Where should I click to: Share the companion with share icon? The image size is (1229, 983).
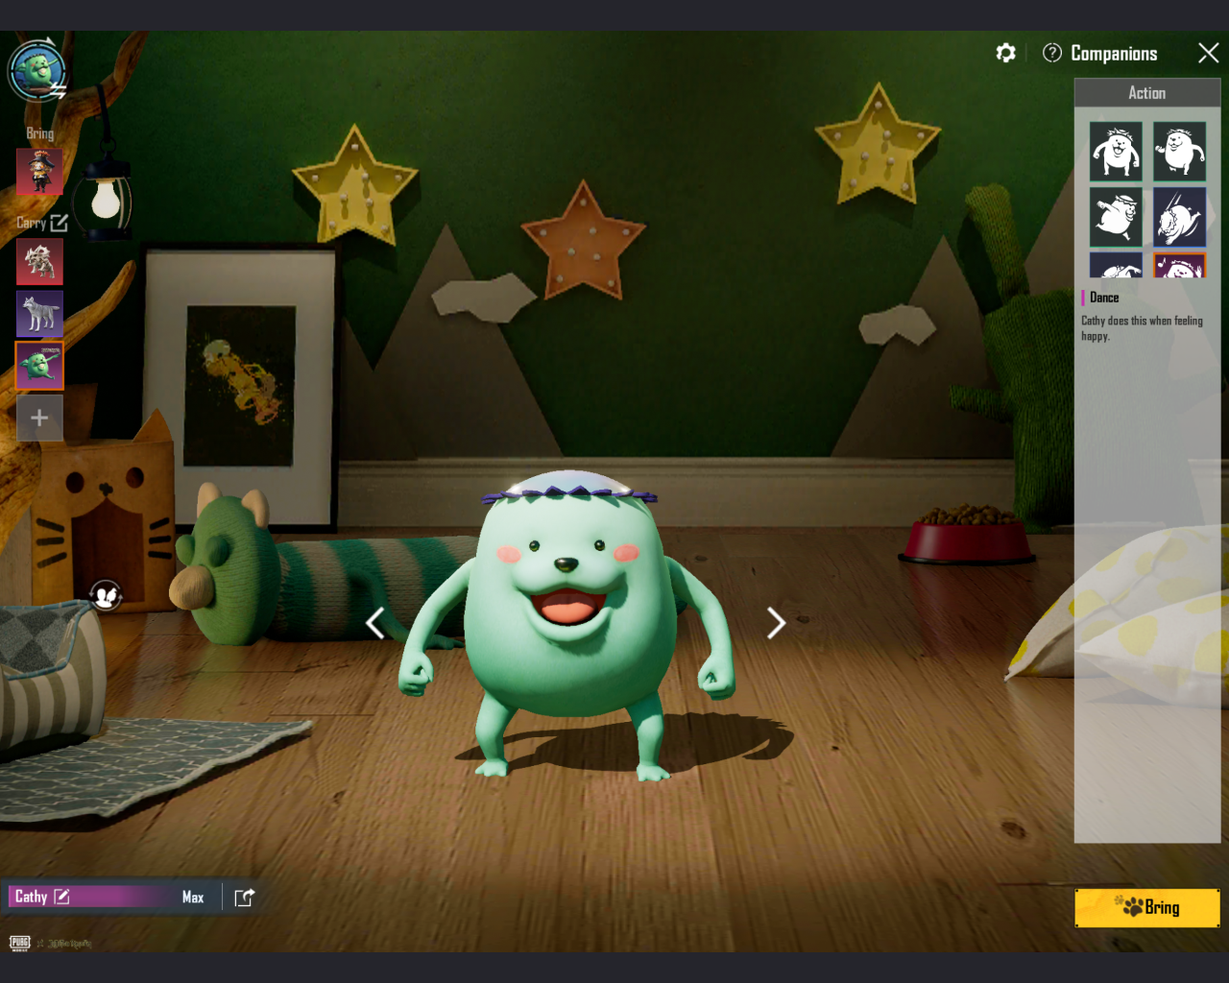[x=245, y=898]
